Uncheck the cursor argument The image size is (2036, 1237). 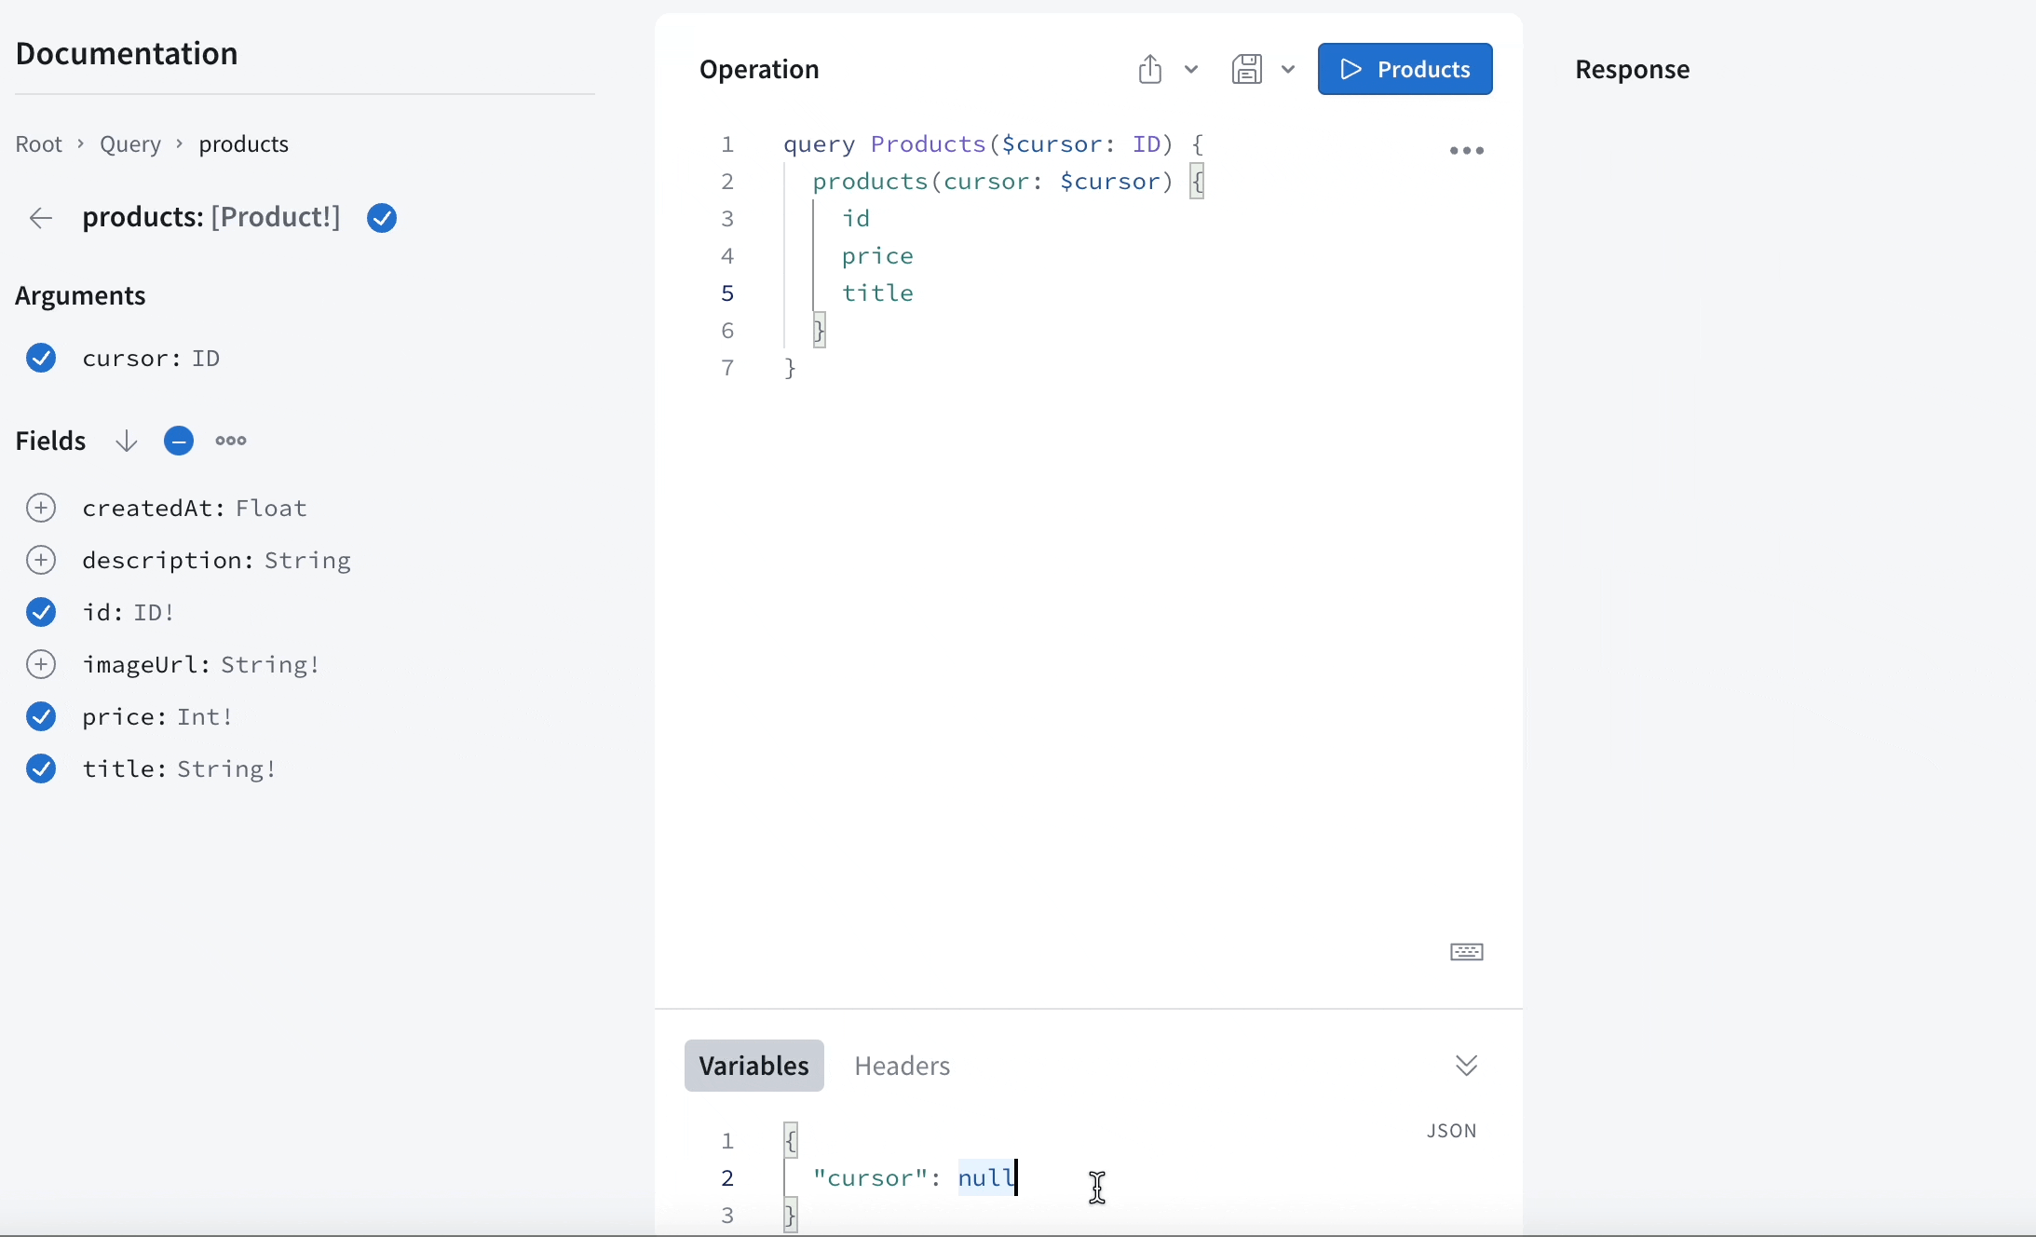click(x=41, y=358)
